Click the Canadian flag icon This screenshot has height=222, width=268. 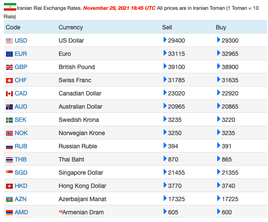[9, 94]
